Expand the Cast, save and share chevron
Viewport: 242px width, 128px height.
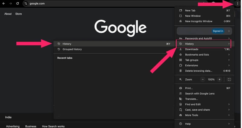click(x=229, y=110)
